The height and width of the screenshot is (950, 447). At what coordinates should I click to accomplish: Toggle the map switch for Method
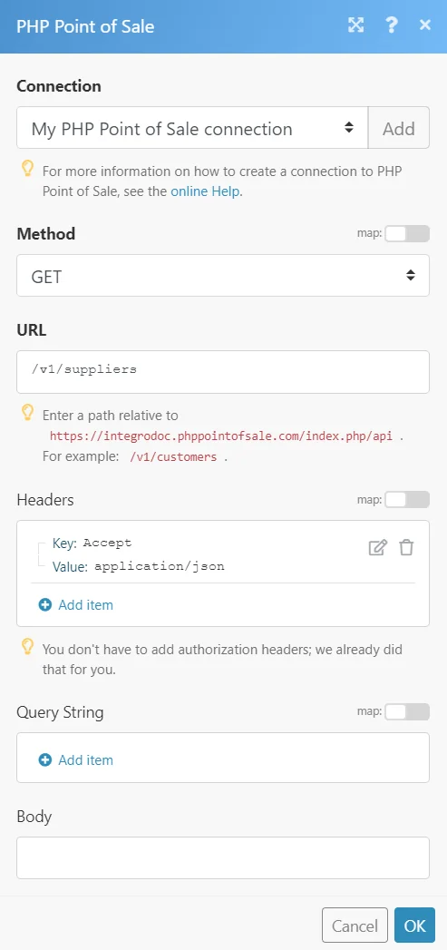pos(407,233)
